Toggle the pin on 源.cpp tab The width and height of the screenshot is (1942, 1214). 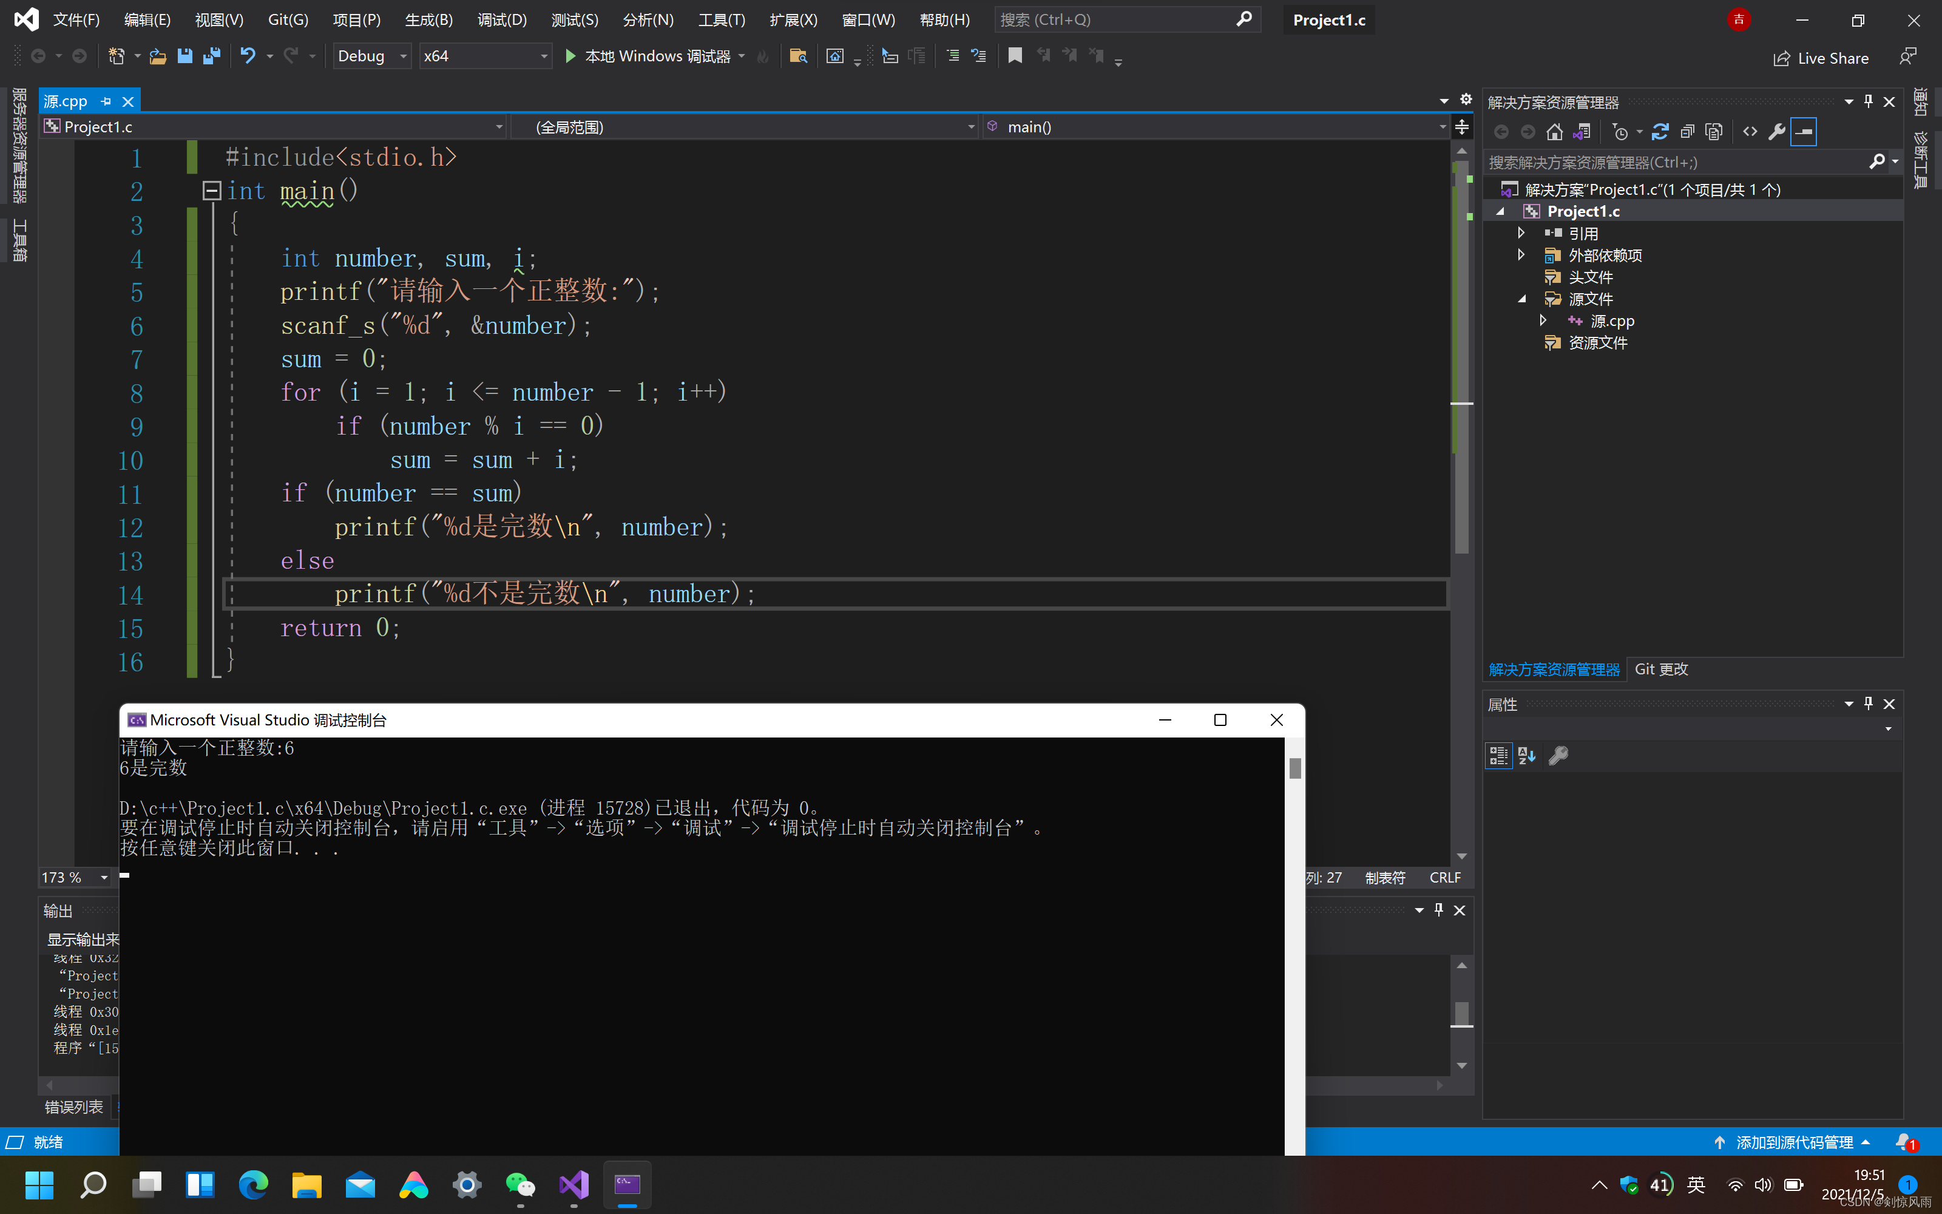106,102
